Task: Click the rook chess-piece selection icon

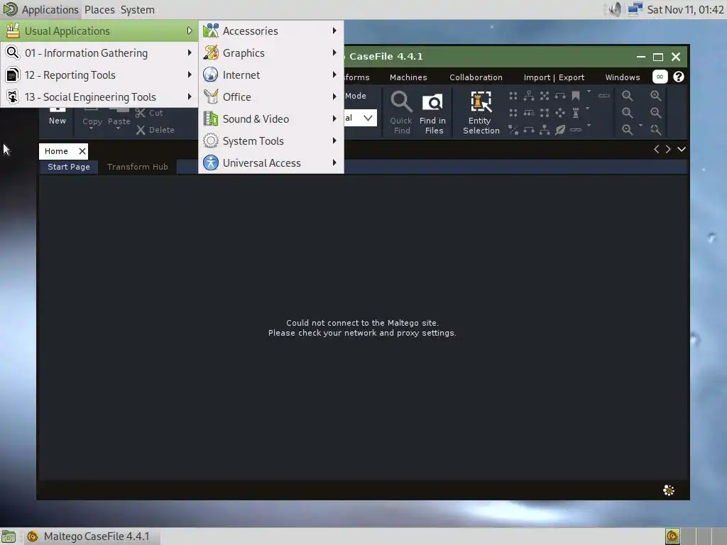Action: pyautogui.click(x=575, y=113)
